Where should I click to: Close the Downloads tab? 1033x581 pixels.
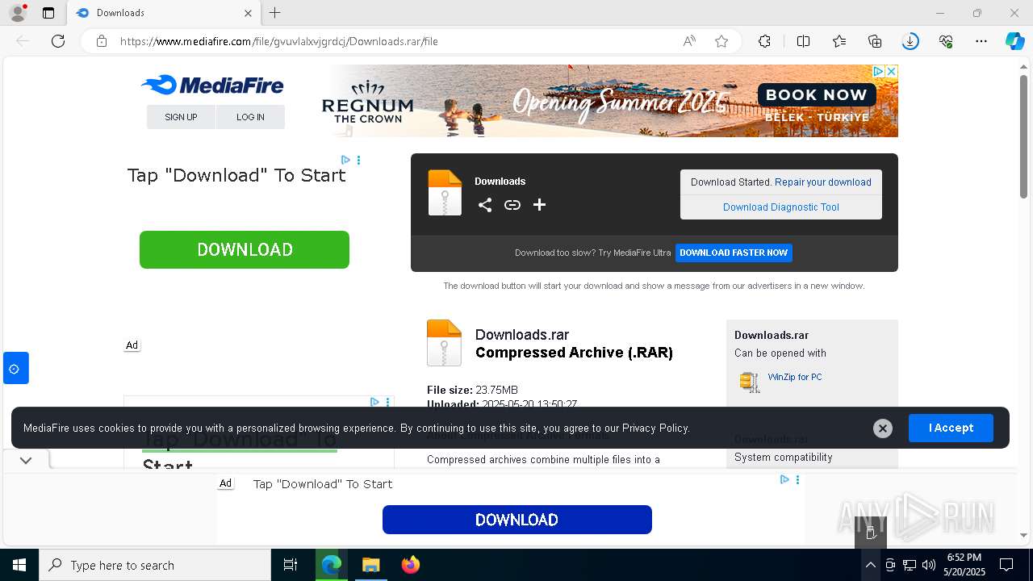tap(249, 13)
